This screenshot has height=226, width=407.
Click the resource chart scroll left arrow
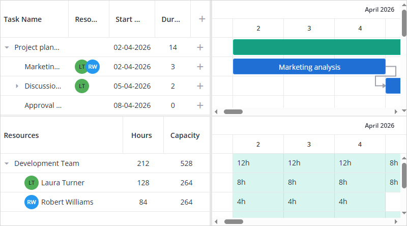[x=216, y=221]
